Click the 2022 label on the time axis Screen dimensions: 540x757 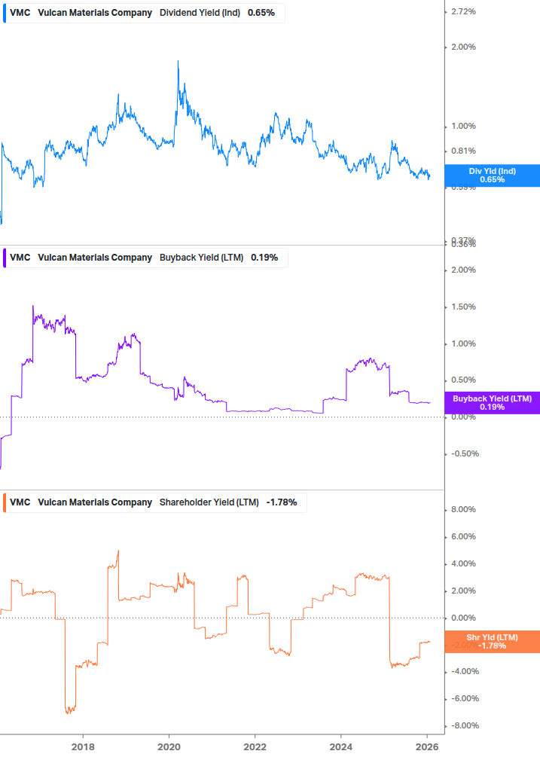[x=255, y=747]
